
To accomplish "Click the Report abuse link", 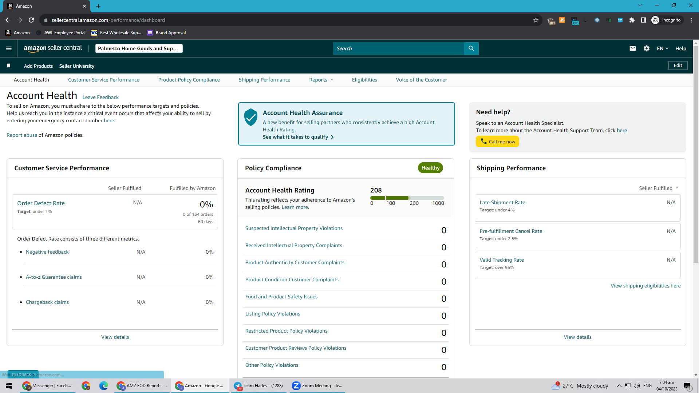I will (x=22, y=135).
